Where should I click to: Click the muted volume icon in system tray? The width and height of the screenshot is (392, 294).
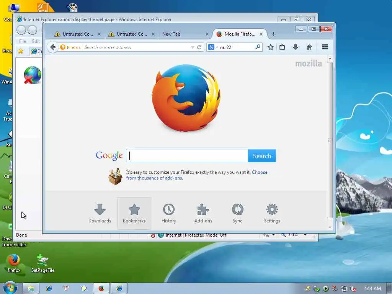tap(353, 289)
